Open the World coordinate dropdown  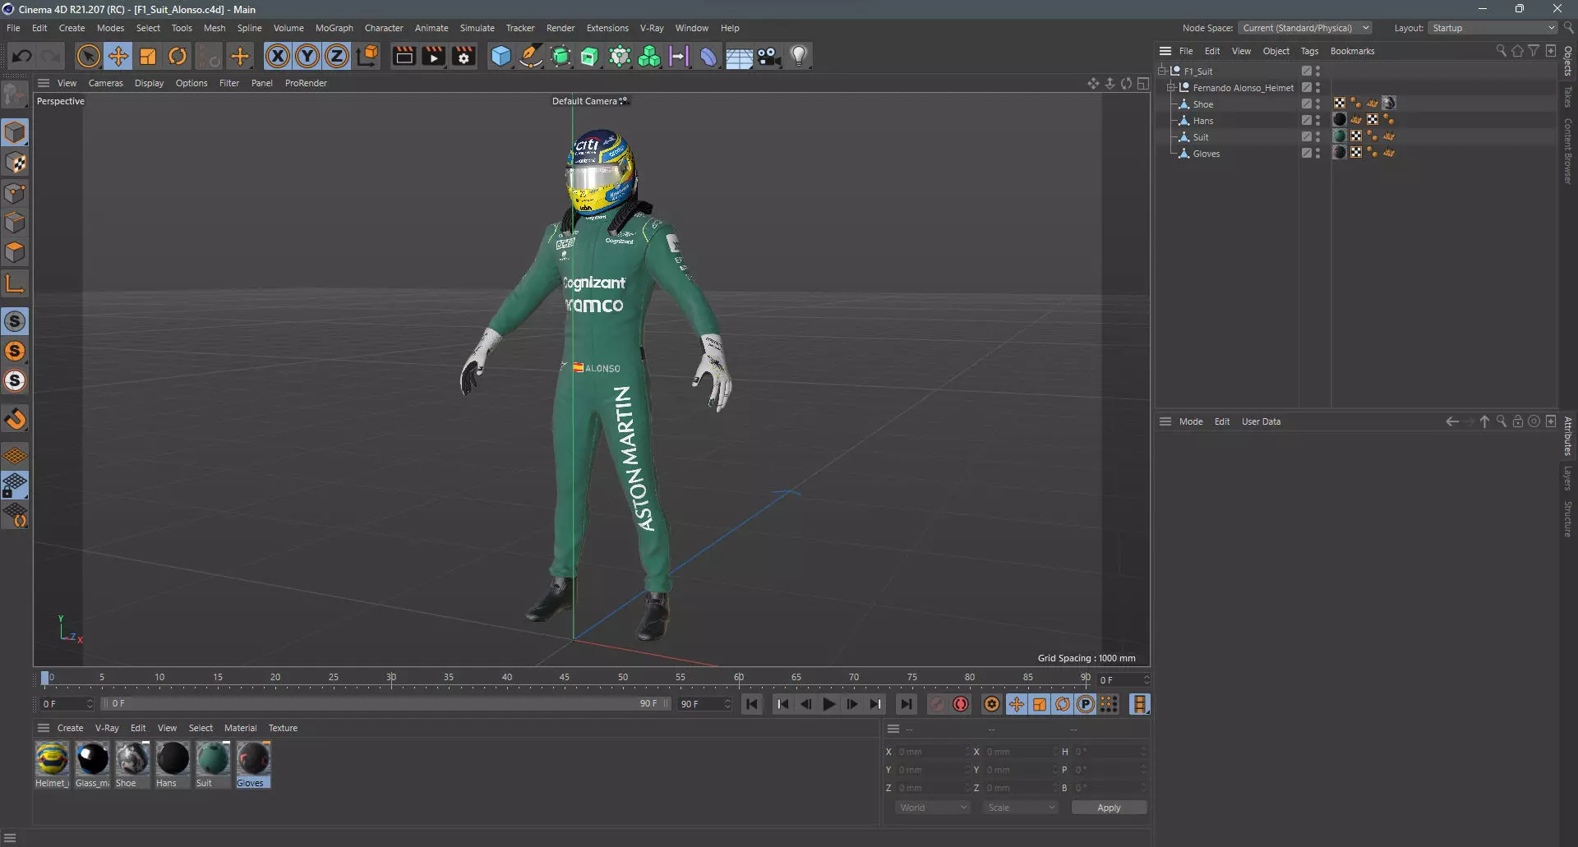pos(933,808)
